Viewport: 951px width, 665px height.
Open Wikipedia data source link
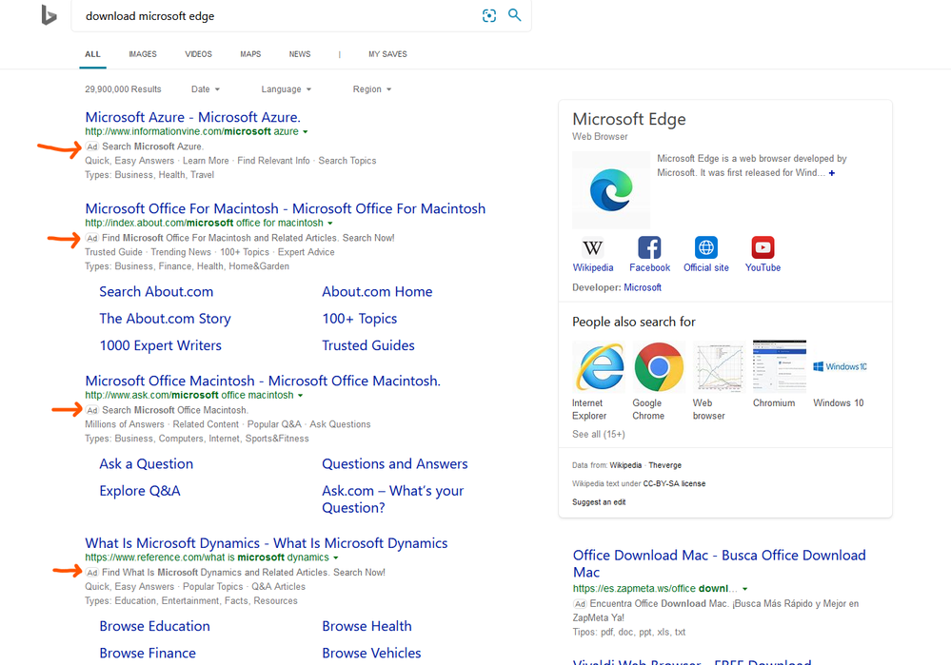click(x=625, y=465)
